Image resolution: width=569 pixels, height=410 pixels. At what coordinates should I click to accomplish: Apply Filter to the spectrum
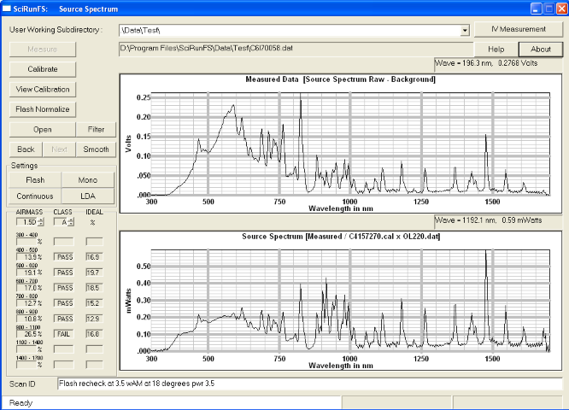pyautogui.click(x=96, y=130)
